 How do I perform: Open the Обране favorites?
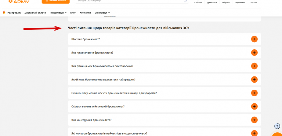click(226, 2)
